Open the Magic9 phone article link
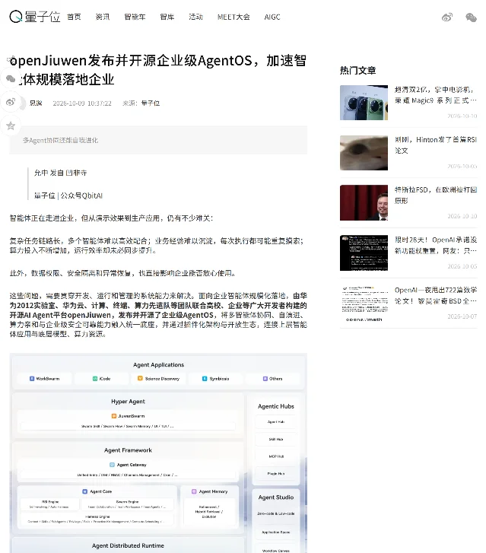 pos(436,95)
